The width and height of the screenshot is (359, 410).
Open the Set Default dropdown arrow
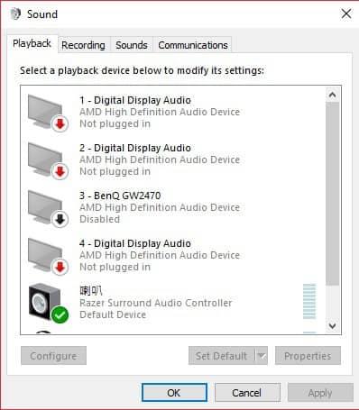point(262,356)
